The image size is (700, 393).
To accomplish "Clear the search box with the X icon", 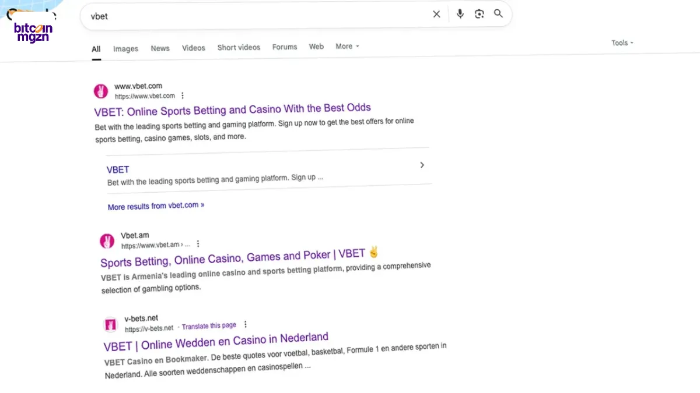I will point(436,15).
